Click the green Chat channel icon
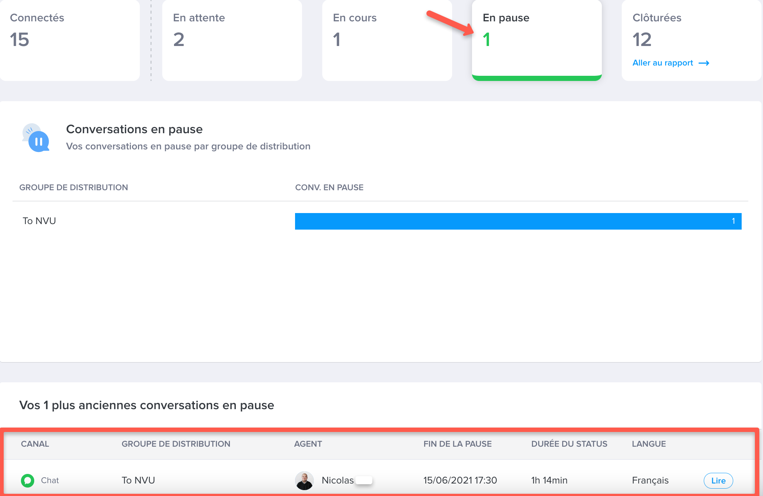 [x=28, y=481]
